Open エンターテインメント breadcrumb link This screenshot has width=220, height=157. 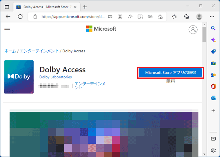click(x=39, y=51)
